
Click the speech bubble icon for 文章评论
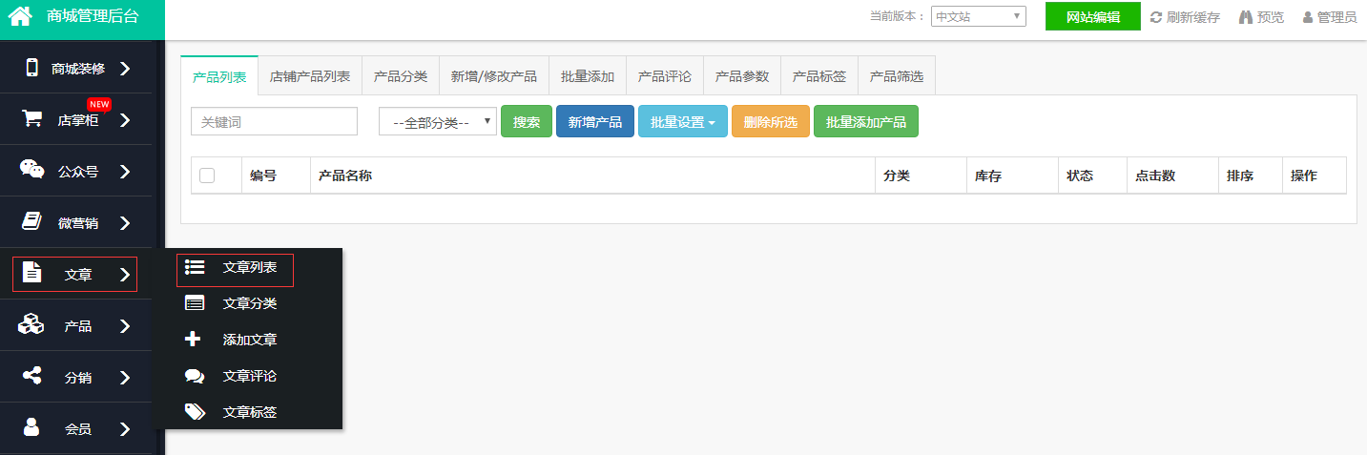195,376
